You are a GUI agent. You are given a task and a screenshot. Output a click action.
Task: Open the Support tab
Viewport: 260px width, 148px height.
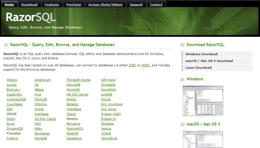[x=136, y=5]
